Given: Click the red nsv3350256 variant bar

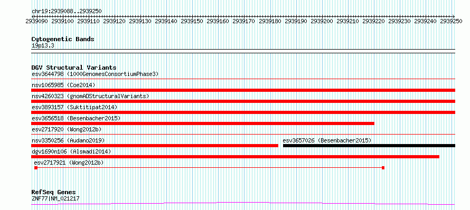Looking at the screenshot, I should coord(155,146).
